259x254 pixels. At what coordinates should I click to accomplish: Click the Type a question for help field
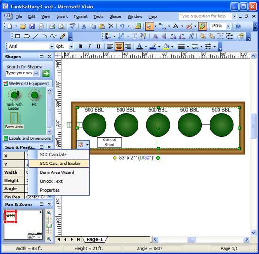point(205,16)
